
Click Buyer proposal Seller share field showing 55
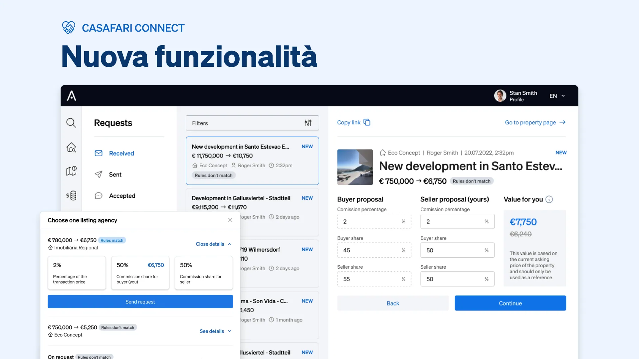click(374, 279)
